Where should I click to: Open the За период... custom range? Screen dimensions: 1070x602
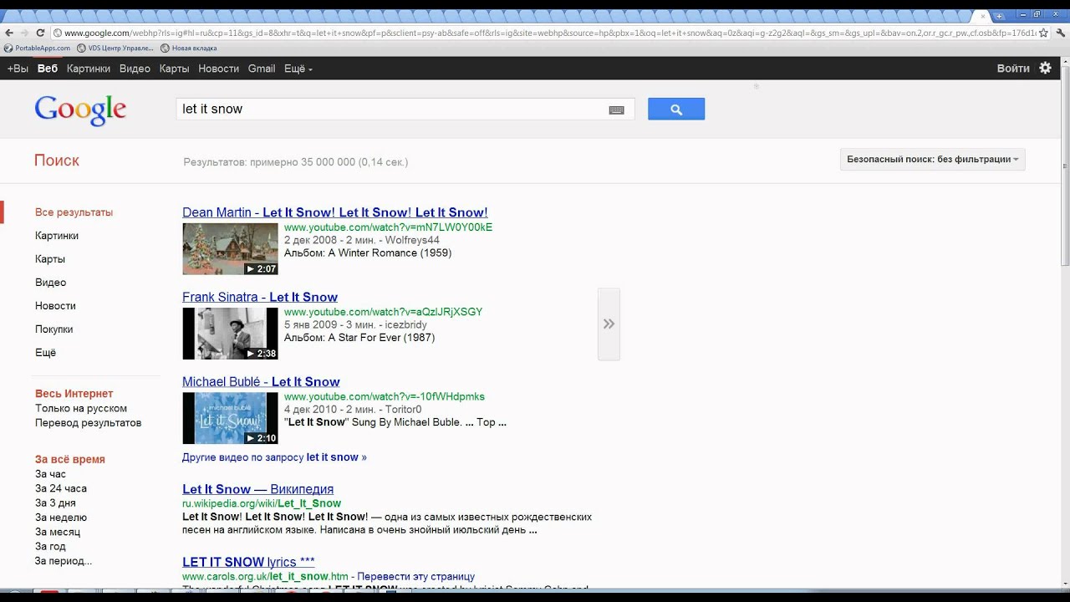(64, 561)
